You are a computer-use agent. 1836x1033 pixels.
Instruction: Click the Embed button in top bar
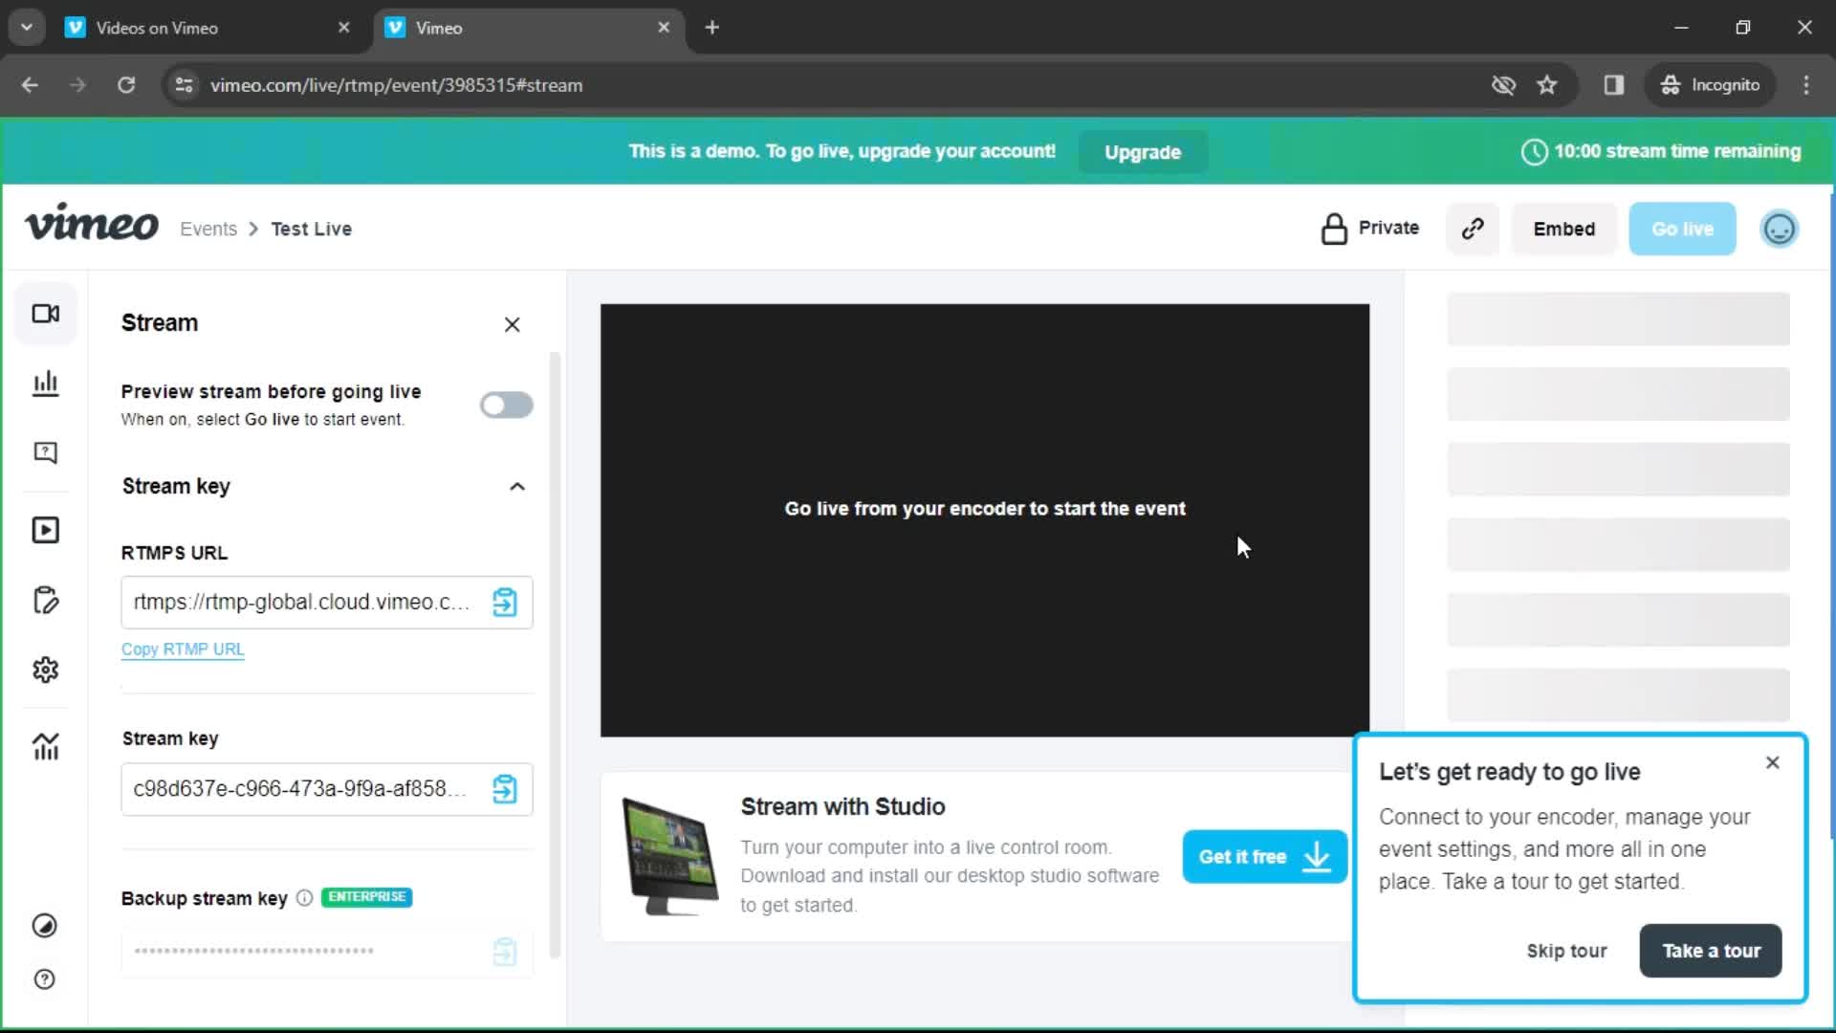[x=1563, y=229]
